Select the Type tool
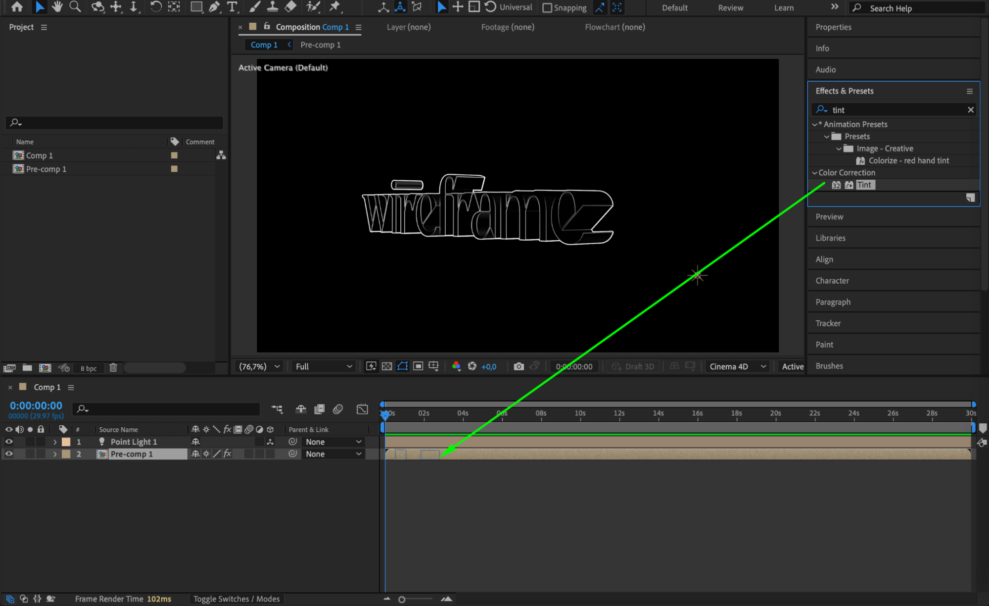Viewport: 989px width, 606px height. pos(232,7)
